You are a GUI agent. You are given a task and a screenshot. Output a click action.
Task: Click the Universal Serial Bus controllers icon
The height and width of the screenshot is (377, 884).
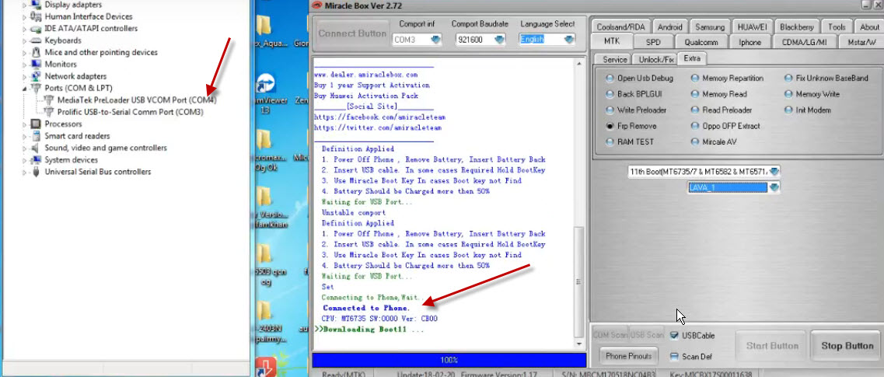36,172
